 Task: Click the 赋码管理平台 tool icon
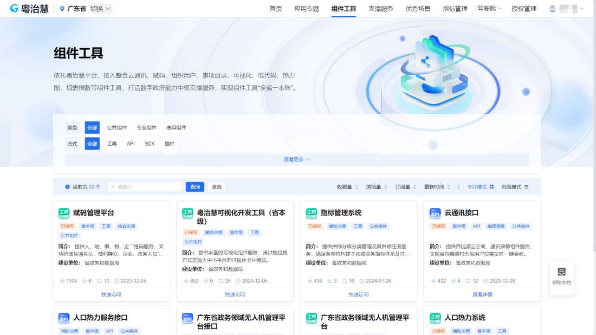[x=64, y=213]
